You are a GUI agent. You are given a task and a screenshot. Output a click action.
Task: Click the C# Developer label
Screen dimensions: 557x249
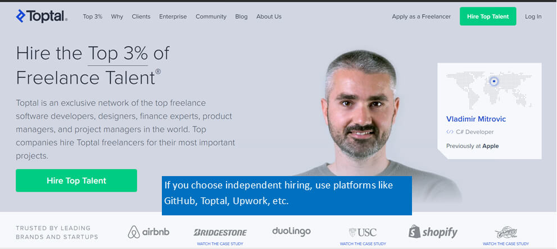point(475,132)
